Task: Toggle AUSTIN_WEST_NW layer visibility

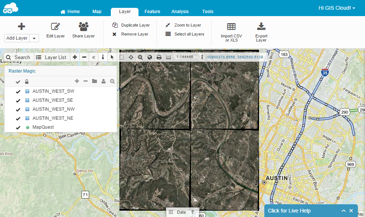Action: (x=18, y=110)
